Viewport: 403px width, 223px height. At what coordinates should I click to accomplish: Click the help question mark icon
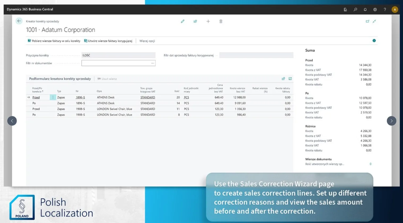click(x=385, y=10)
